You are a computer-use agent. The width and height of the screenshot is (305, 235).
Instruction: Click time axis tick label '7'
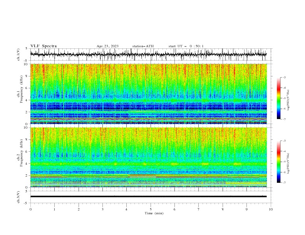[199, 209]
